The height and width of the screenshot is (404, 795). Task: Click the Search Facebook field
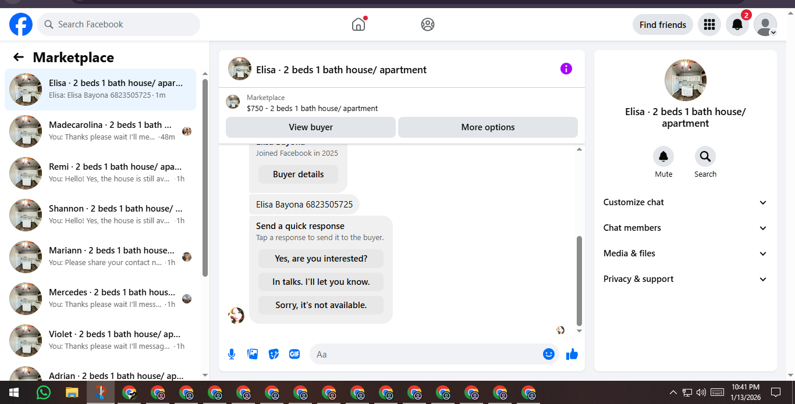pos(119,24)
